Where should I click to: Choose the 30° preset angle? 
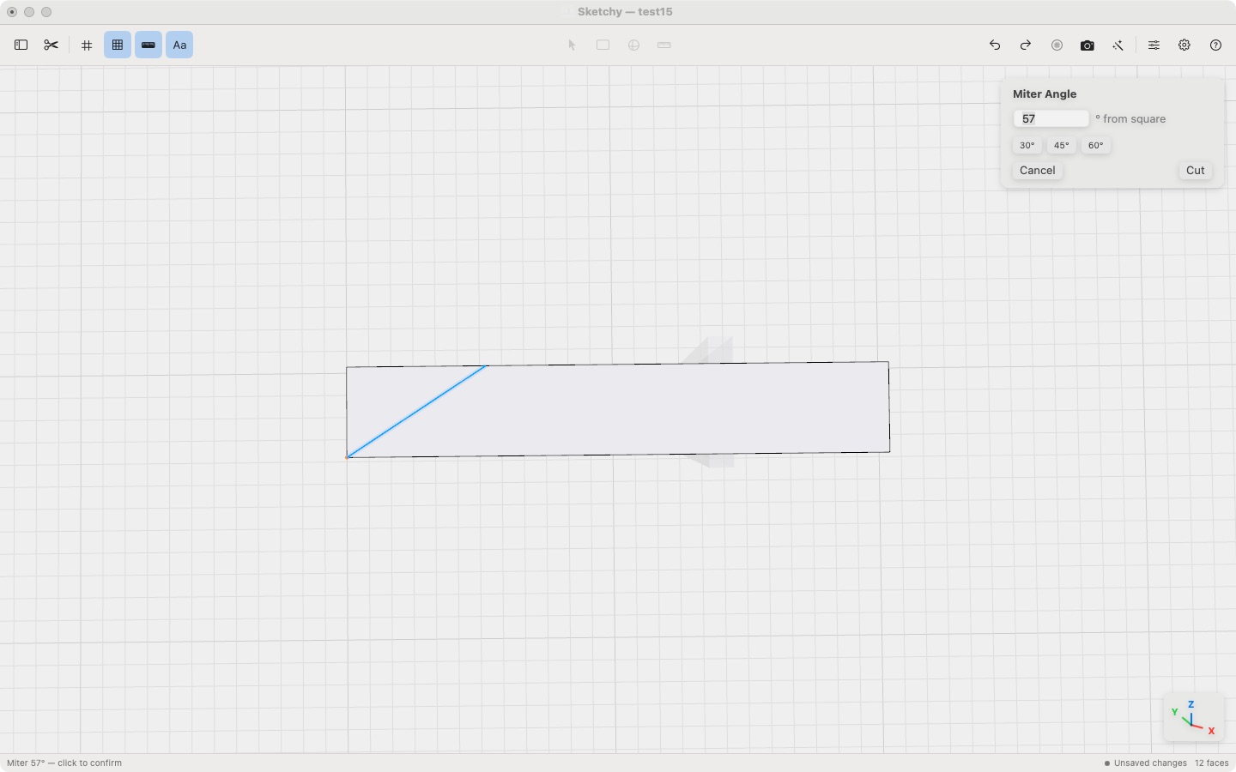click(1027, 146)
